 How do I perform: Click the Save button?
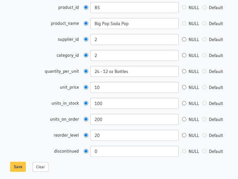(x=18, y=167)
